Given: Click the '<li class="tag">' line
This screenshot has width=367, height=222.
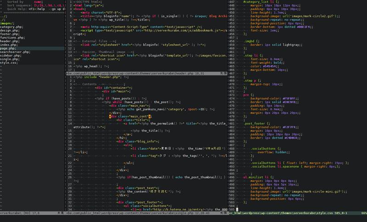Looking at the screenshot, I should tap(179, 156).
